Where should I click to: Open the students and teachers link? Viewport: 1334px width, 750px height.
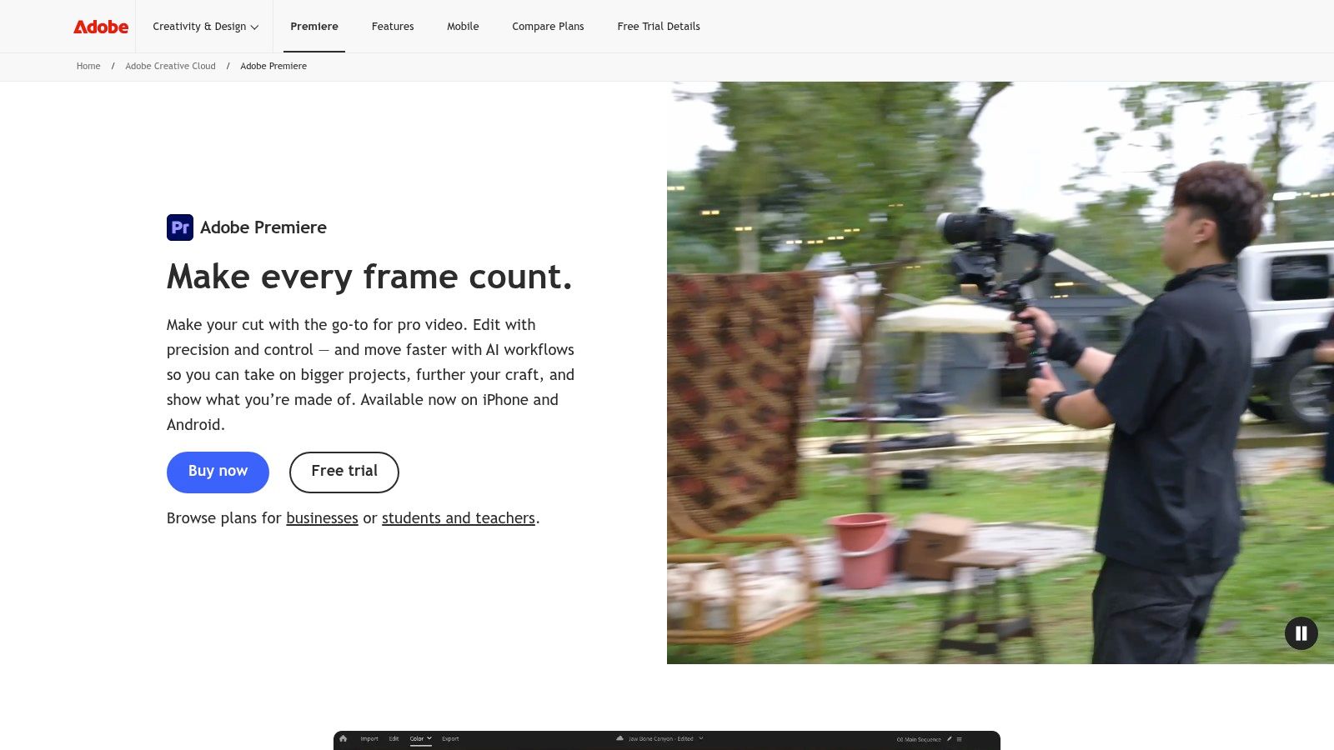[x=459, y=518]
